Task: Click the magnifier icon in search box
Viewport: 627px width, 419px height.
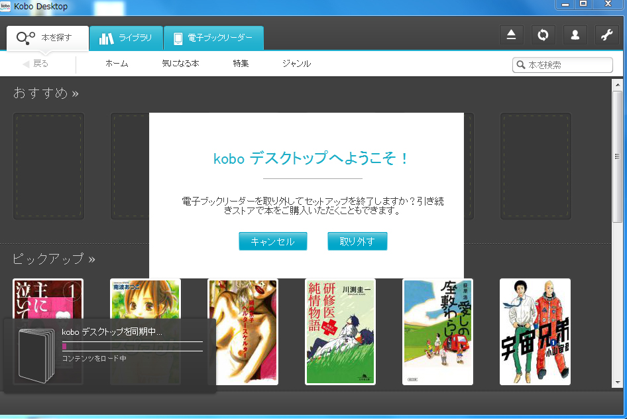Action: point(521,65)
